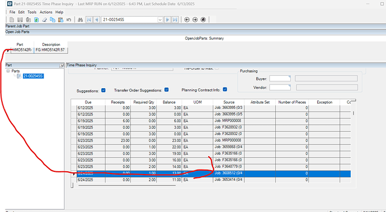The image size is (386, 212).
Task: Jump to last record navigation arrow
Action: pos(175,20)
